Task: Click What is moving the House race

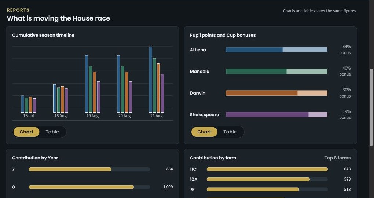Action: pos(58,18)
